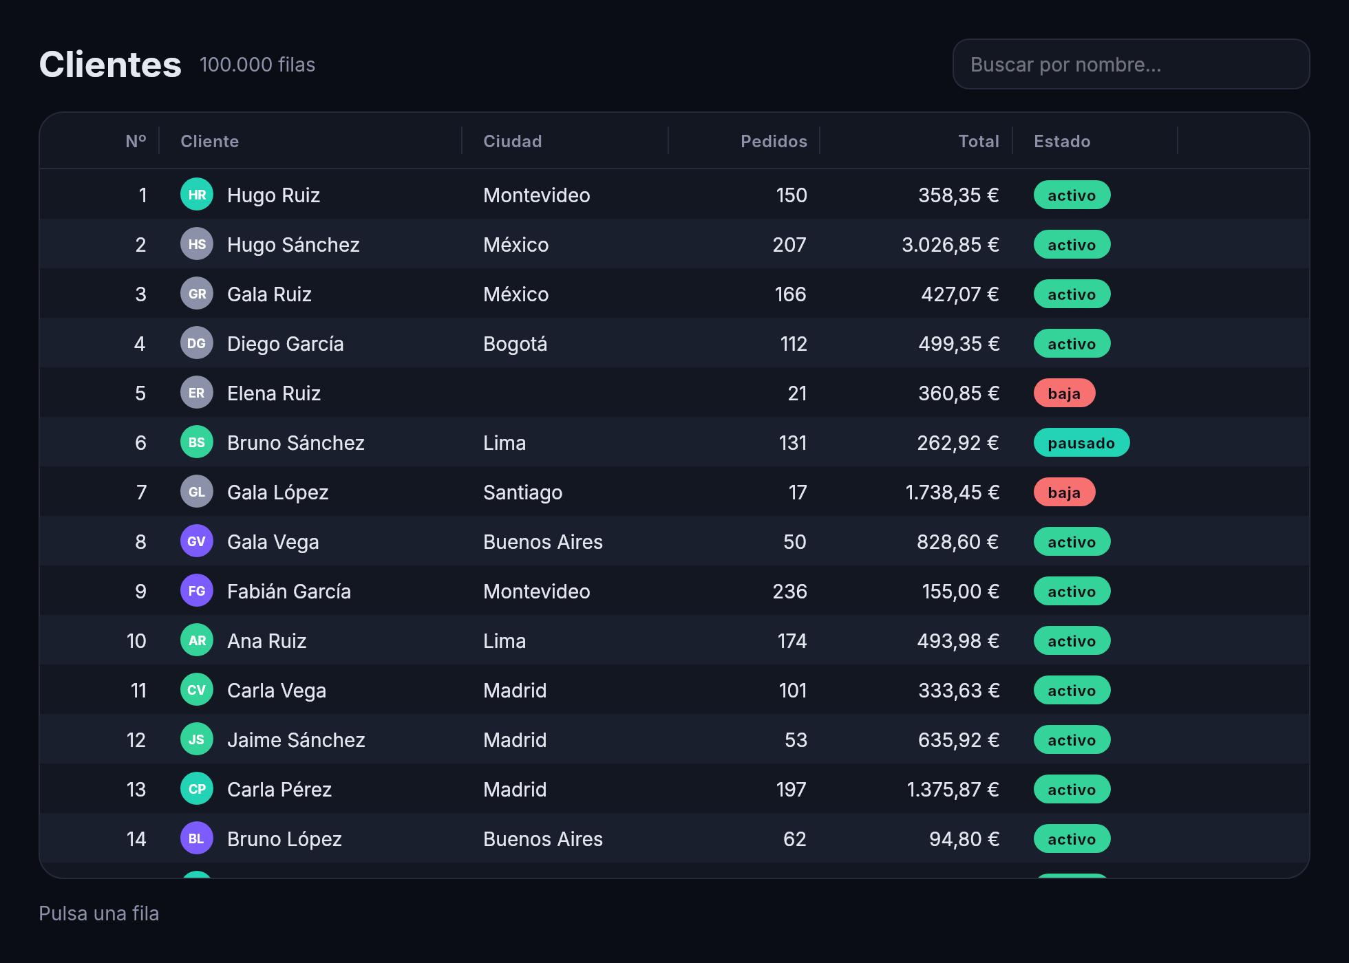
Task: Click the total 1.375,87 €
Action: click(x=953, y=789)
